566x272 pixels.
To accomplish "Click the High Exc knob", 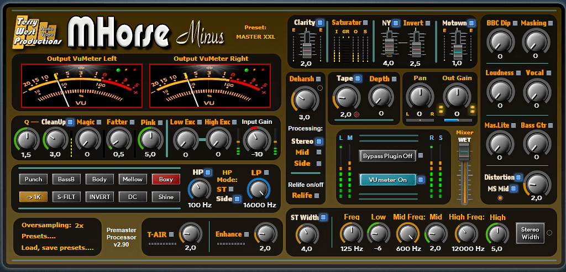I will [x=218, y=139].
